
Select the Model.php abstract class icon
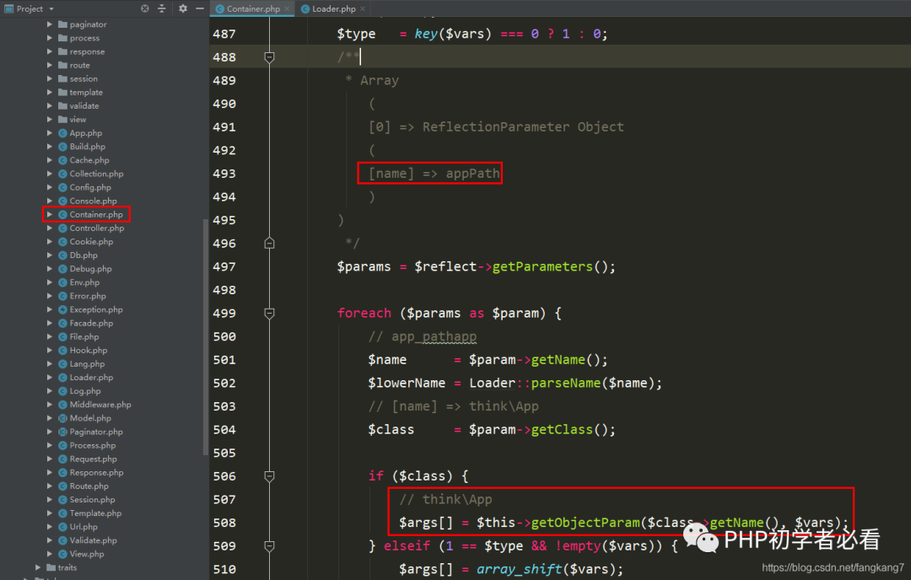[x=62, y=418]
